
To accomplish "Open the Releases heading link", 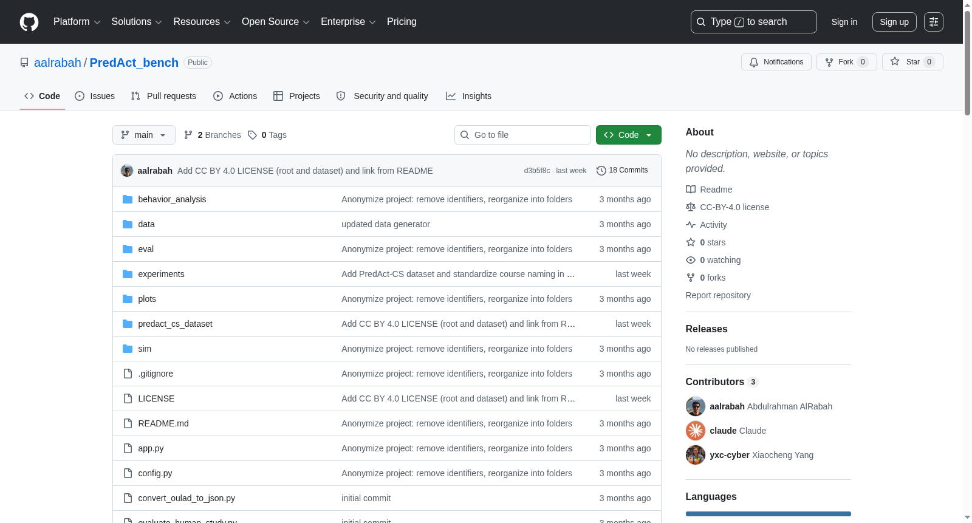I will [x=707, y=329].
